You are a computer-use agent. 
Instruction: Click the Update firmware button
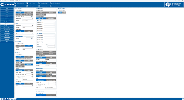(x=44, y=3)
